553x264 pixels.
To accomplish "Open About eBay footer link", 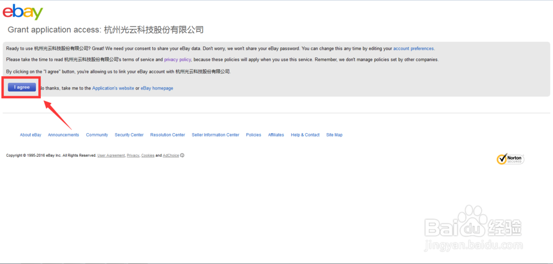I will pos(30,135).
